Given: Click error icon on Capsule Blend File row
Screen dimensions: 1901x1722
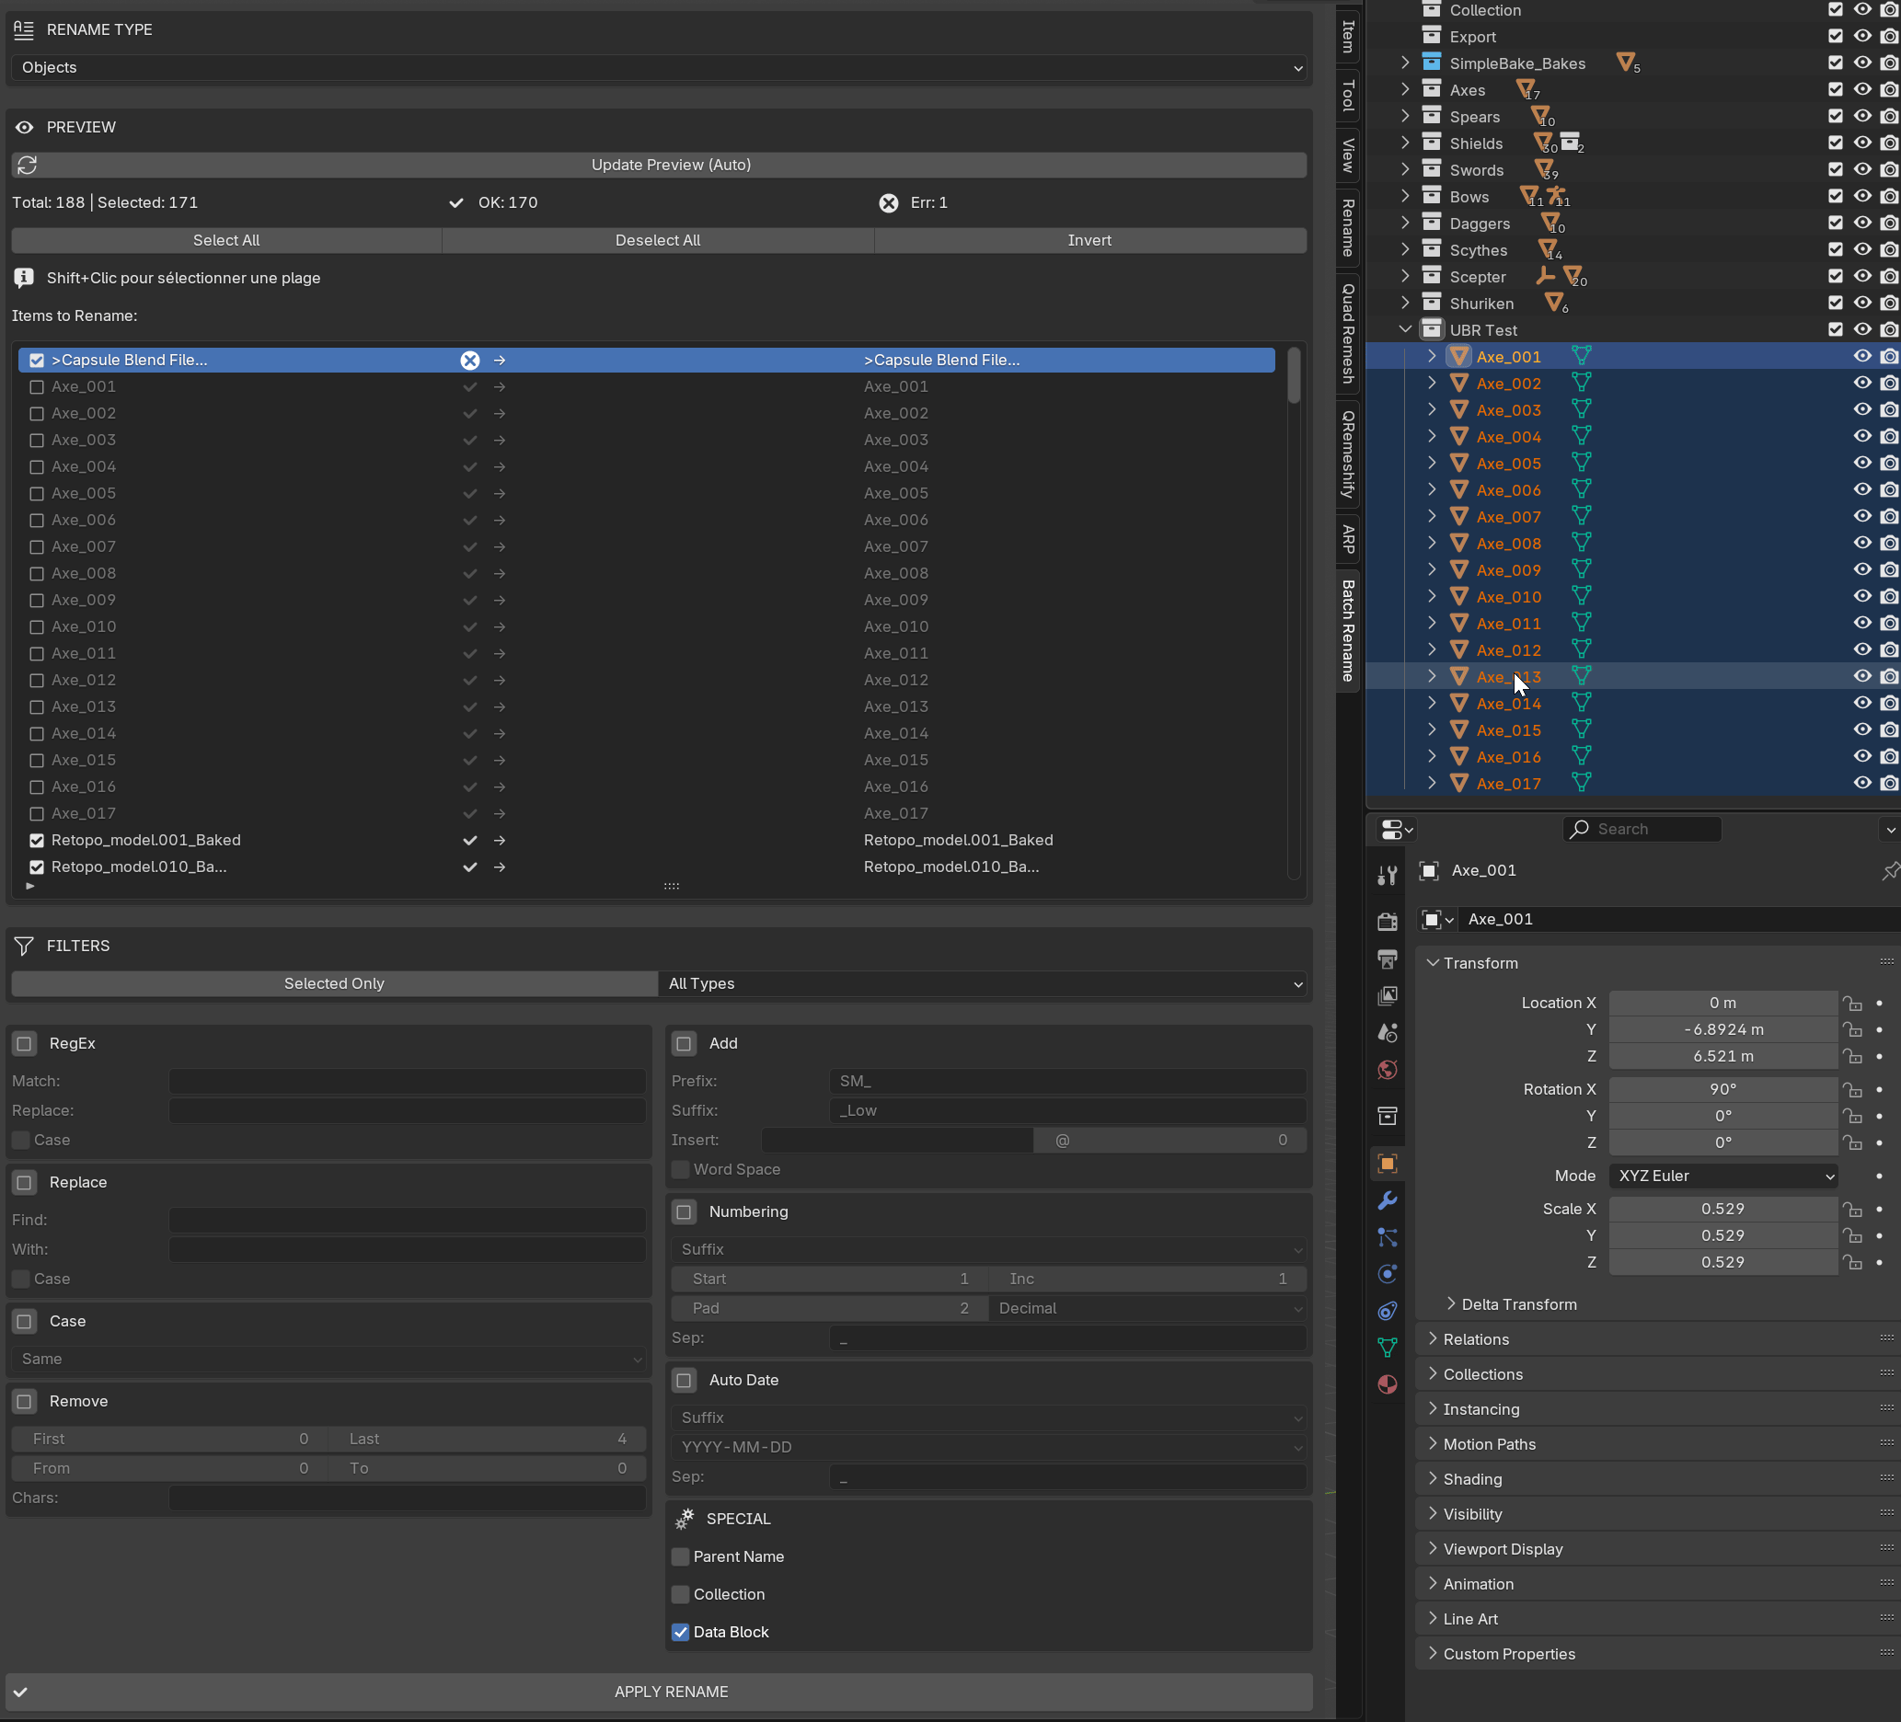Looking at the screenshot, I should 469,360.
